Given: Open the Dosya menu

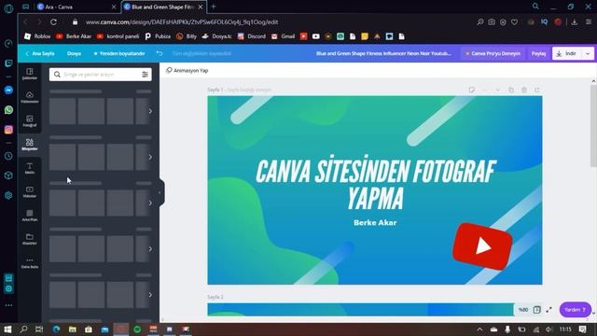Looking at the screenshot, I should [x=74, y=53].
